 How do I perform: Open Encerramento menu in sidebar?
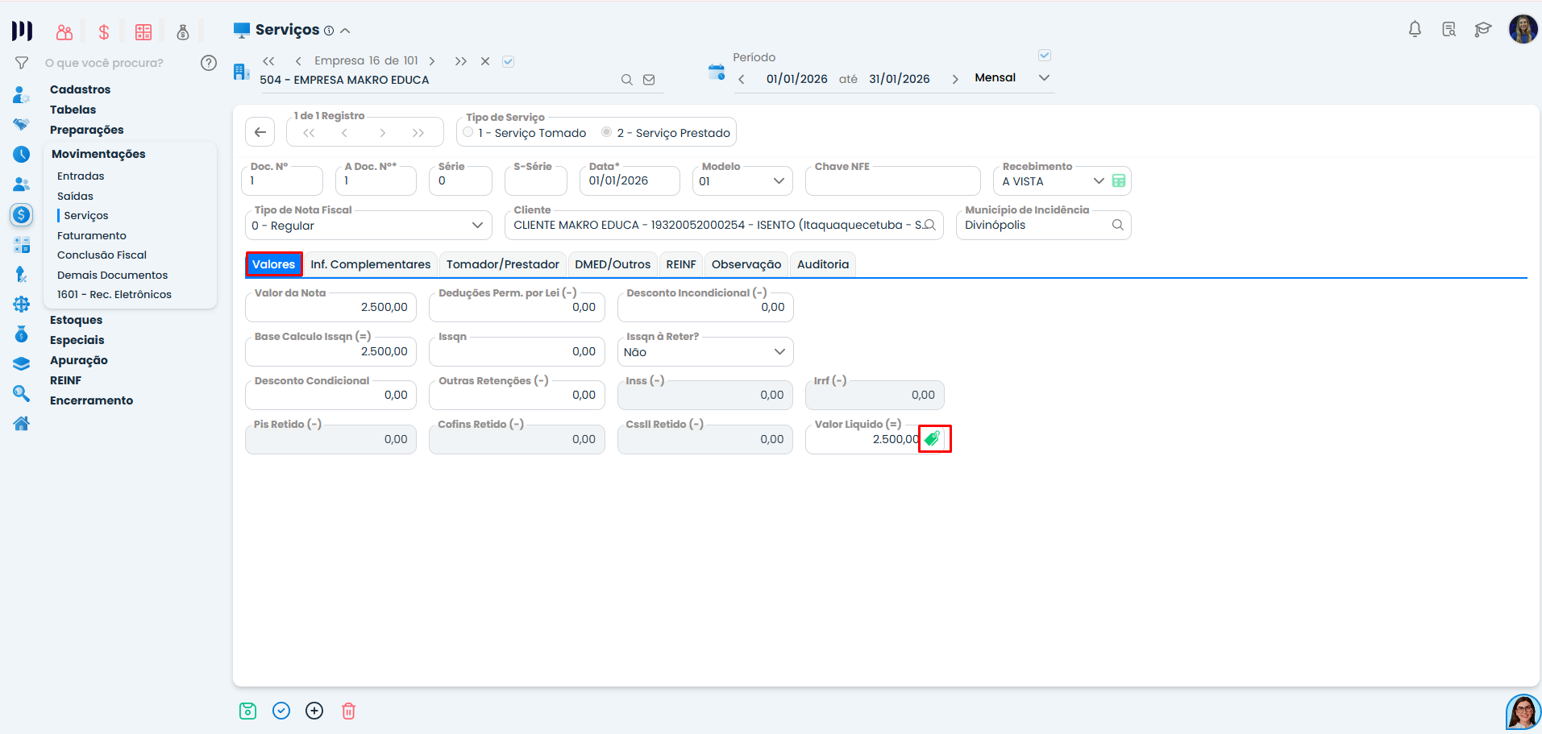[x=91, y=400]
